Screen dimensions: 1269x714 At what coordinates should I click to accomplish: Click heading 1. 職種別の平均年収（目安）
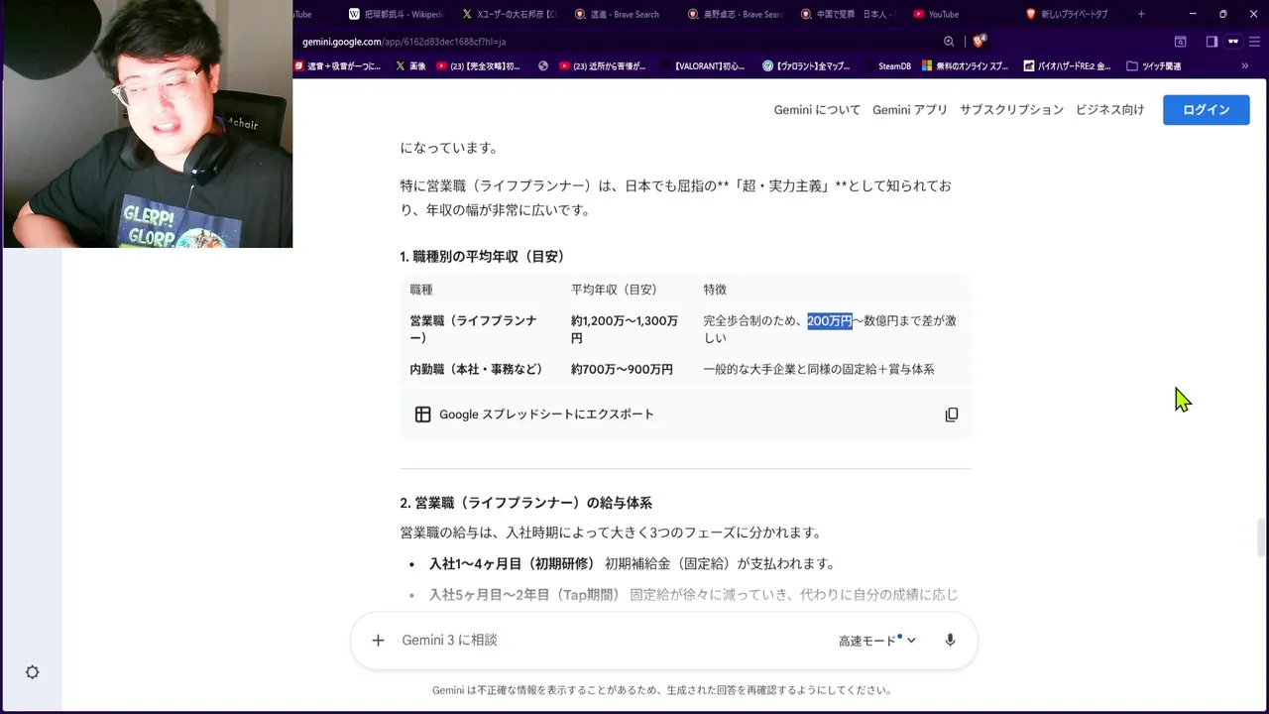[x=482, y=257]
